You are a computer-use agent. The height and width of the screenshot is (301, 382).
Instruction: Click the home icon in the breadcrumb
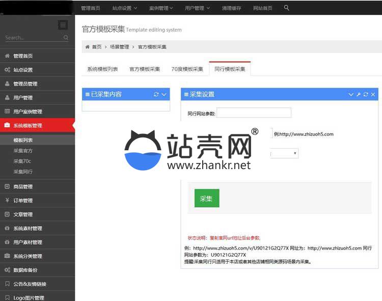[x=87, y=47]
